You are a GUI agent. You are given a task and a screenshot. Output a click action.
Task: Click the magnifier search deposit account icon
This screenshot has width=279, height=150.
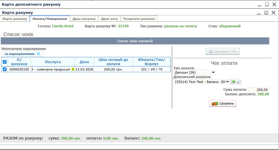[239, 82]
